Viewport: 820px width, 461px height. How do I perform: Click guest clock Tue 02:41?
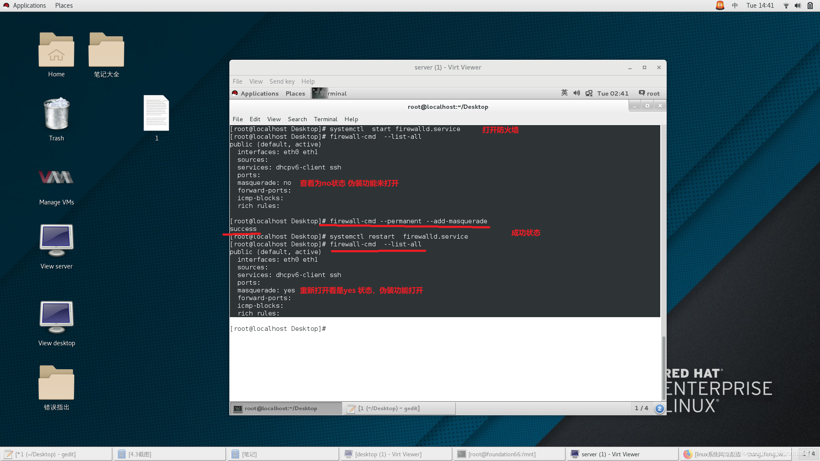point(613,93)
